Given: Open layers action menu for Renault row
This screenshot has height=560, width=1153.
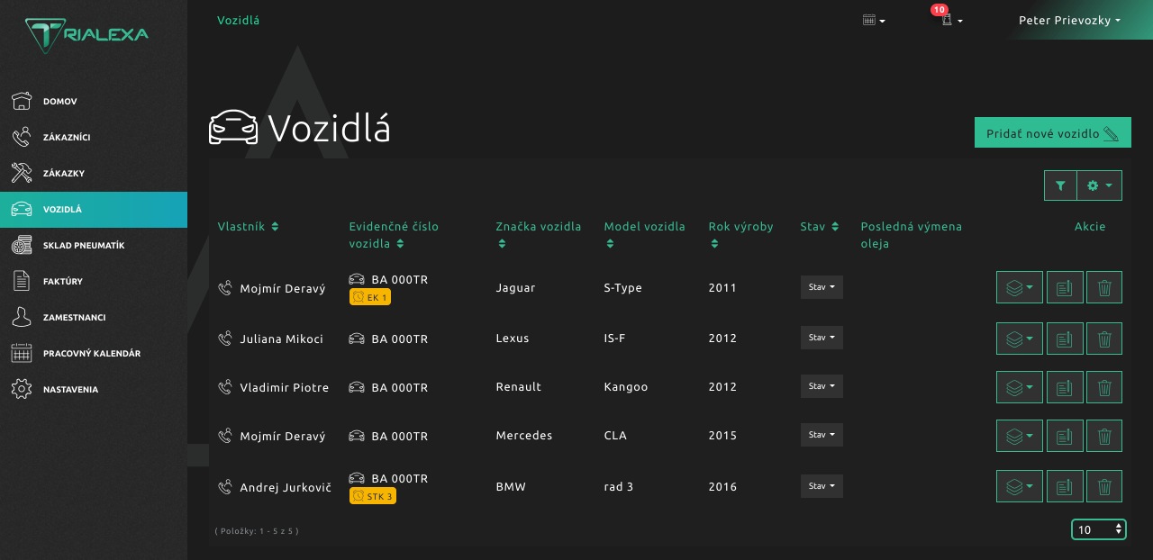Looking at the screenshot, I should coord(1020,387).
